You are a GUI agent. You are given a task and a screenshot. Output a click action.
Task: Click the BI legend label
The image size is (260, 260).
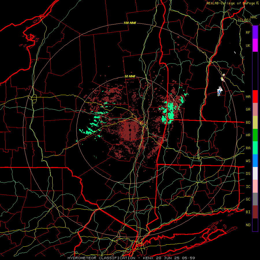(248, 212)
